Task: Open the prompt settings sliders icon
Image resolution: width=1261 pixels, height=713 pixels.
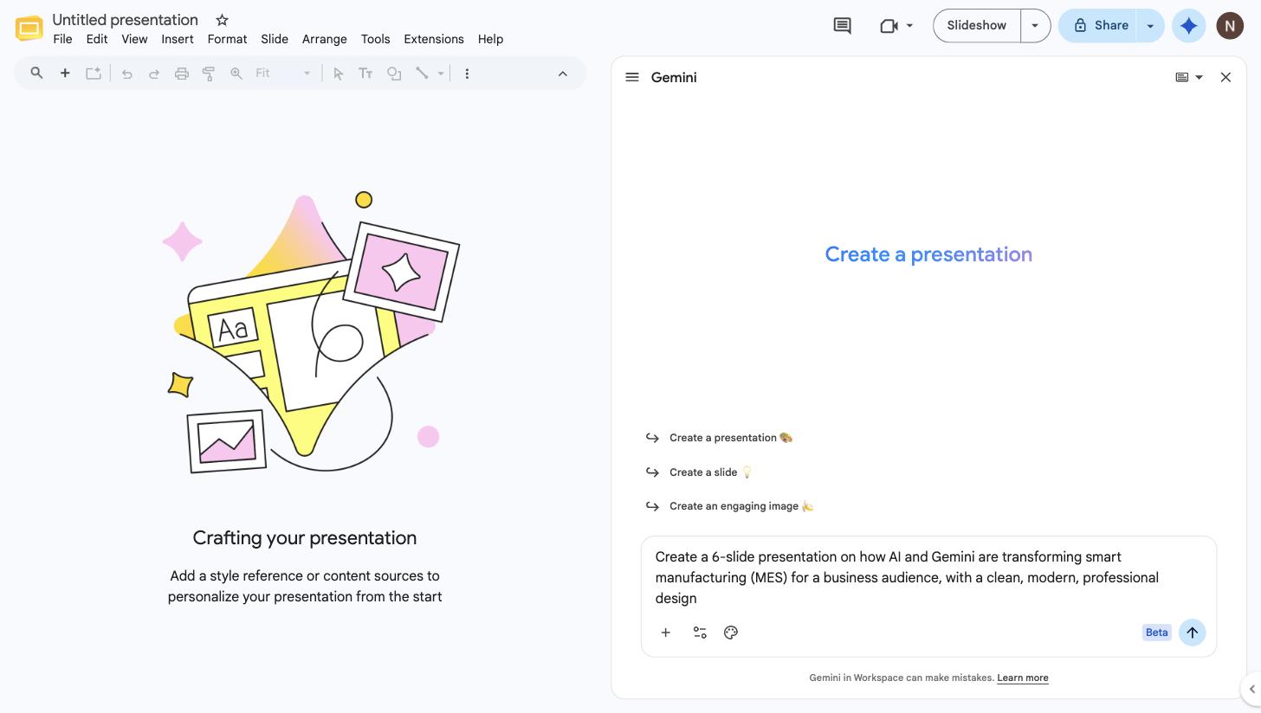Action: (x=700, y=633)
